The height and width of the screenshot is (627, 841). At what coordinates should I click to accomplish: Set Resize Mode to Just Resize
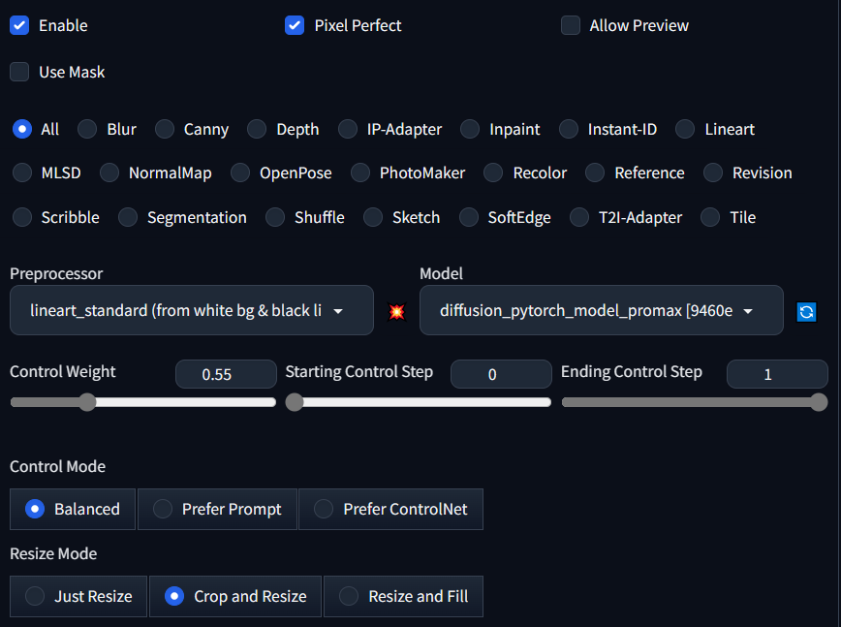click(x=78, y=596)
